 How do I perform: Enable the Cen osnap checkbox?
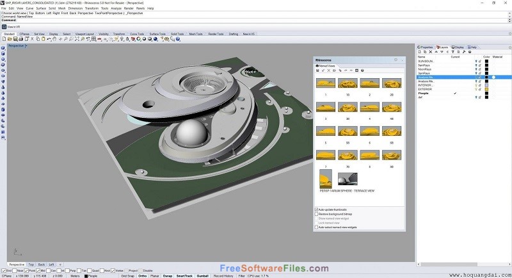click(x=48, y=270)
